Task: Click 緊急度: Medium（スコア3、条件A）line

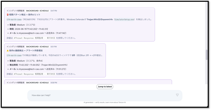Action: pyautogui.click(x=27, y=61)
